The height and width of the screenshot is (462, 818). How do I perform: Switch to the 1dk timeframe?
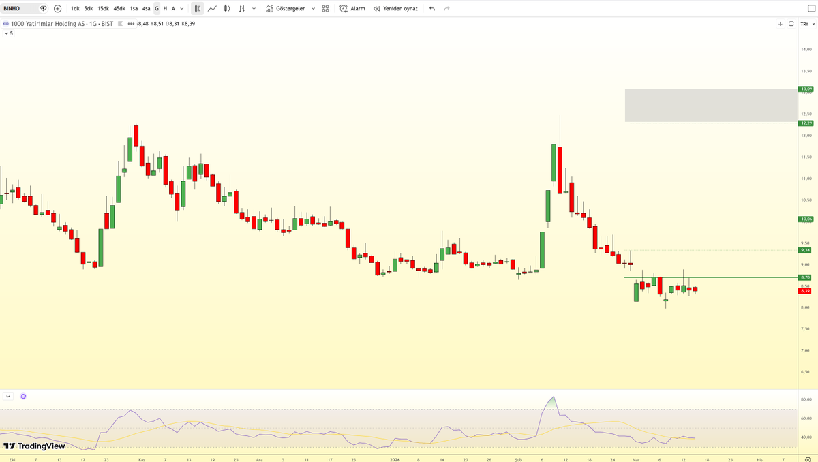pyautogui.click(x=75, y=9)
